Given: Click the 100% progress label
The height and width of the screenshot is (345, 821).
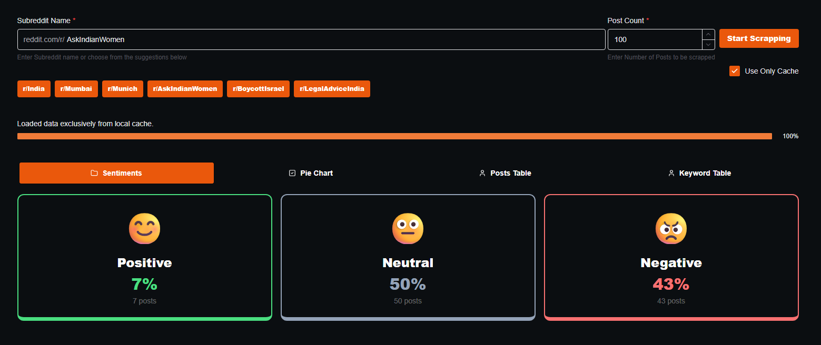Looking at the screenshot, I should (790, 136).
